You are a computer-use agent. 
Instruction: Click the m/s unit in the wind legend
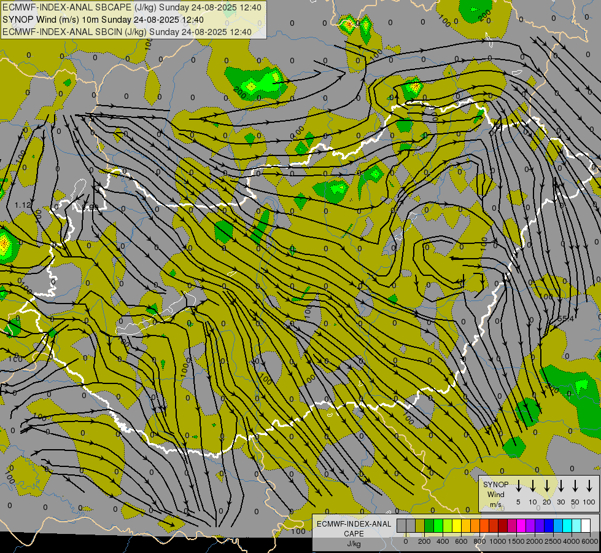pos(496,504)
